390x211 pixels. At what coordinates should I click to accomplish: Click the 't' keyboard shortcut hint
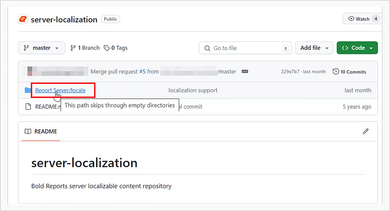[x=285, y=48]
